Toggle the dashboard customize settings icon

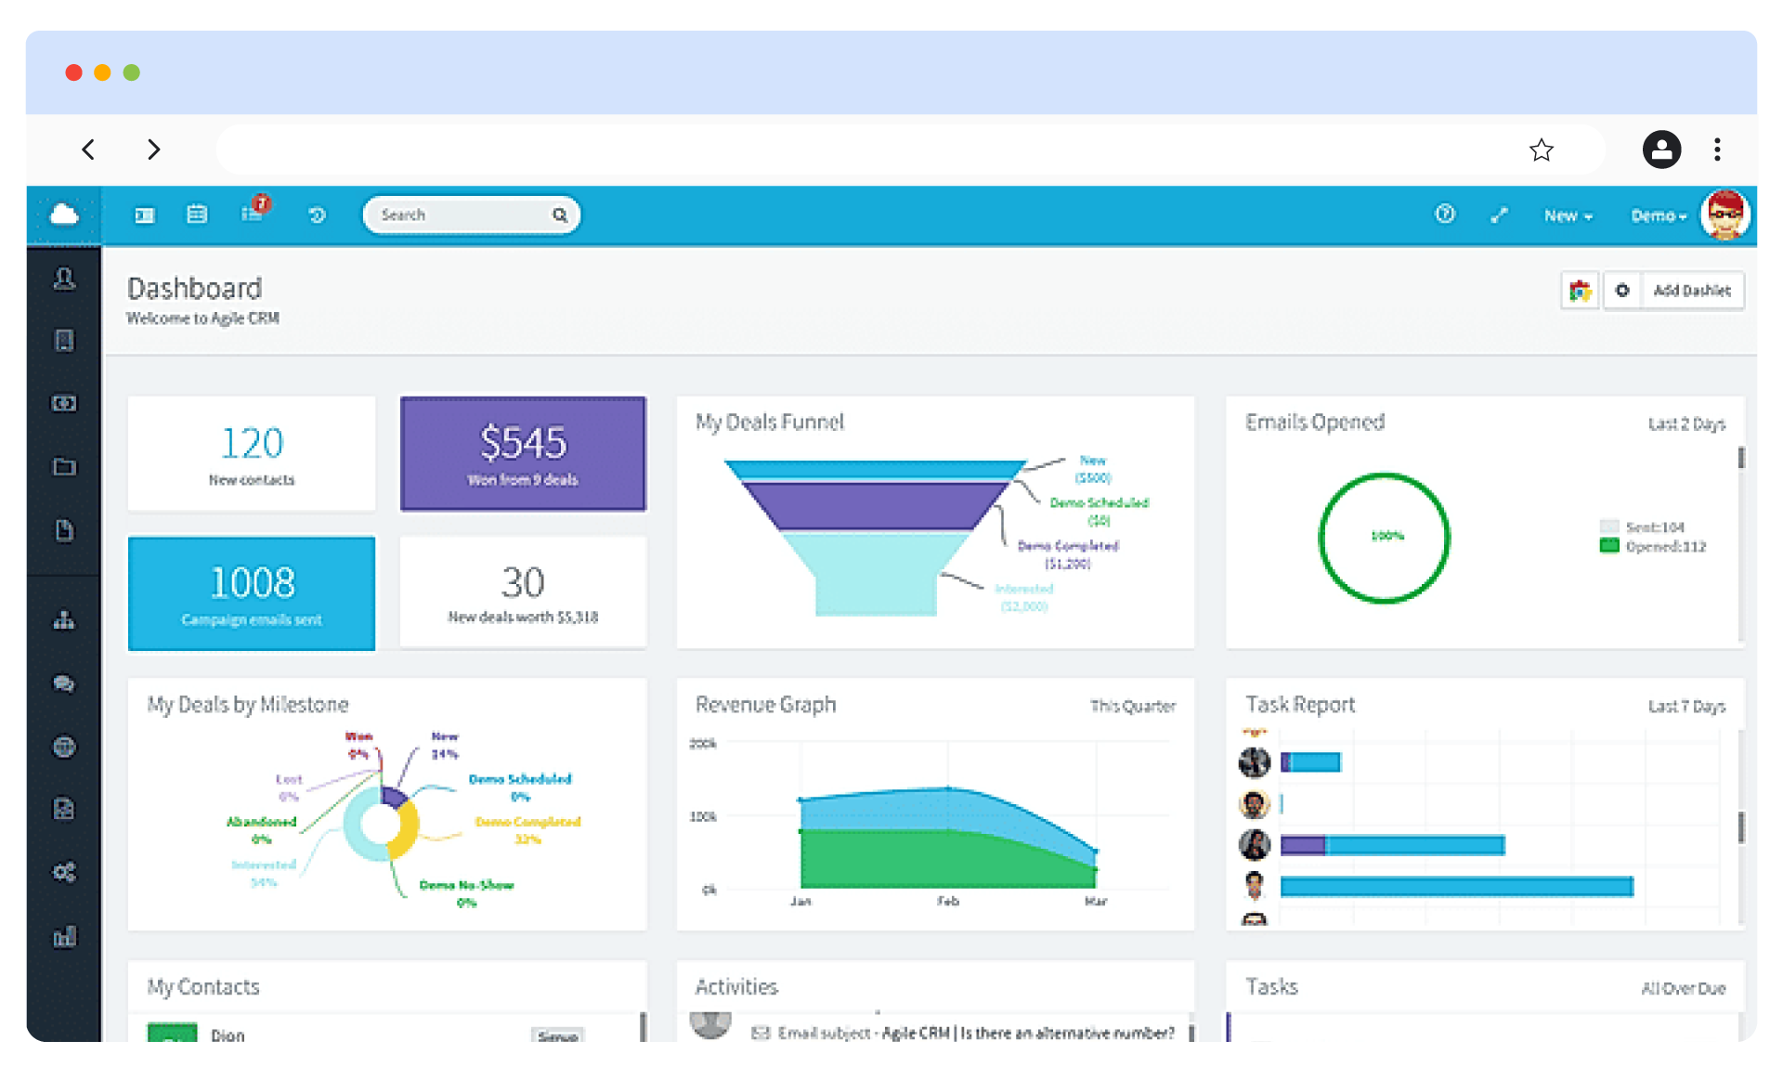pos(1625,291)
